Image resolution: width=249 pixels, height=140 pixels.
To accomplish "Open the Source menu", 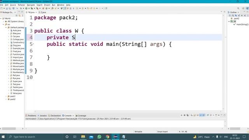I will (13, 5).
